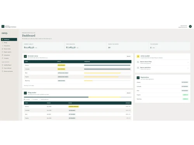Viewport: 194px width, 145px height.
Task: Click the $7,083.56 taxes collected value
Action: pyautogui.click(x=71, y=48)
